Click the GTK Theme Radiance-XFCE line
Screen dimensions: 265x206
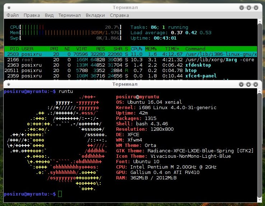pyautogui.click(x=185, y=151)
